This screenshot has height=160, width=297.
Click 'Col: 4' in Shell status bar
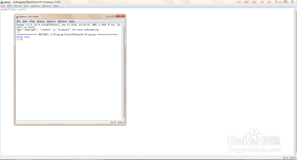click(121, 122)
